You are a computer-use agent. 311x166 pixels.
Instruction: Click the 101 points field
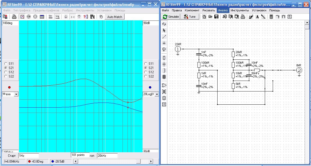coord(80,155)
